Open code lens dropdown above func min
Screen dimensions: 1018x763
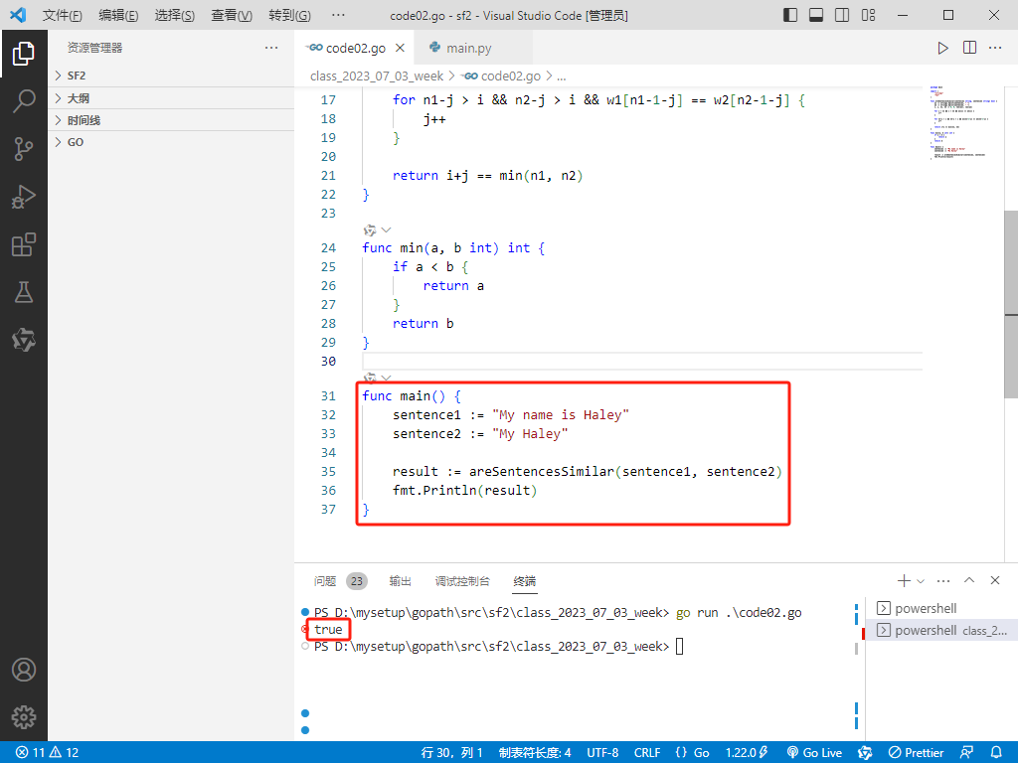point(387,229)
